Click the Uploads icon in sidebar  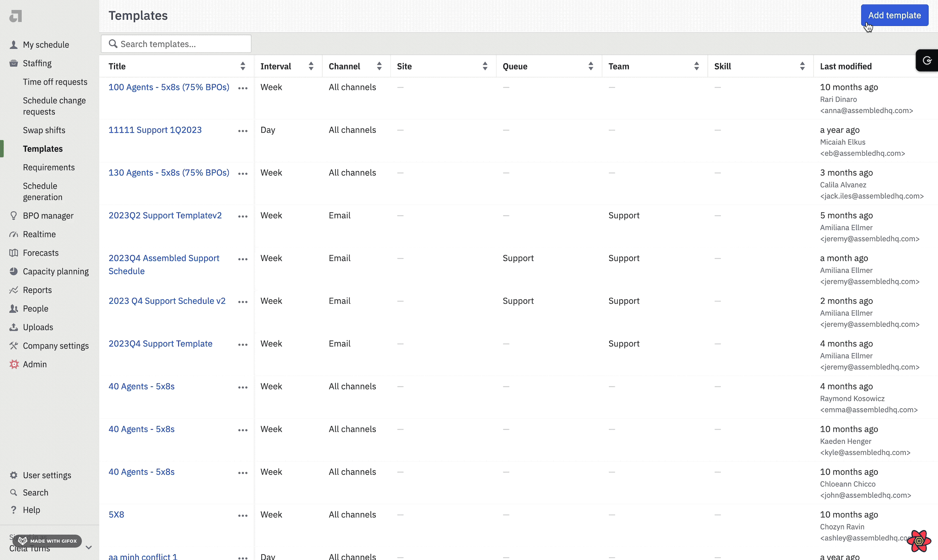pyautogui.click(x=14, y=327)
